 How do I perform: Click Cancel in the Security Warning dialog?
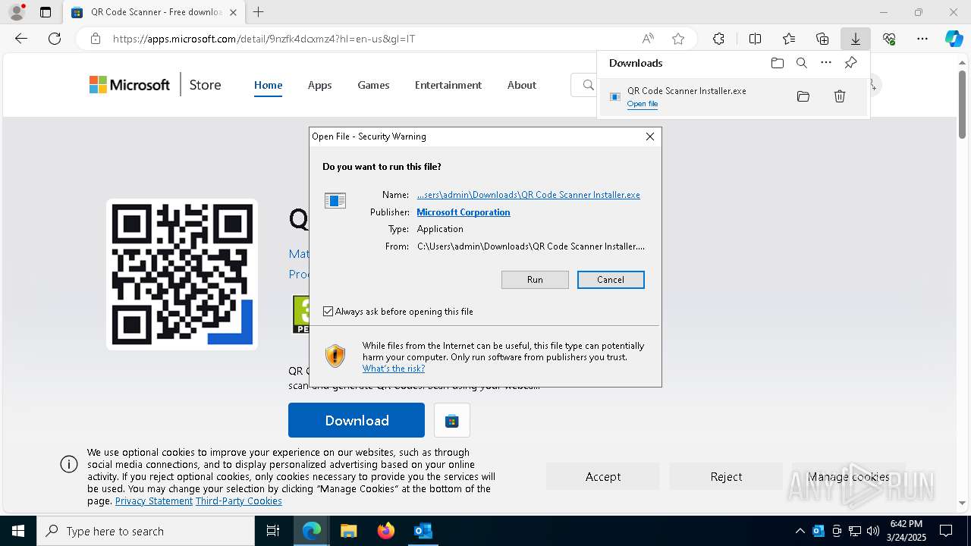tap(611, 280)
